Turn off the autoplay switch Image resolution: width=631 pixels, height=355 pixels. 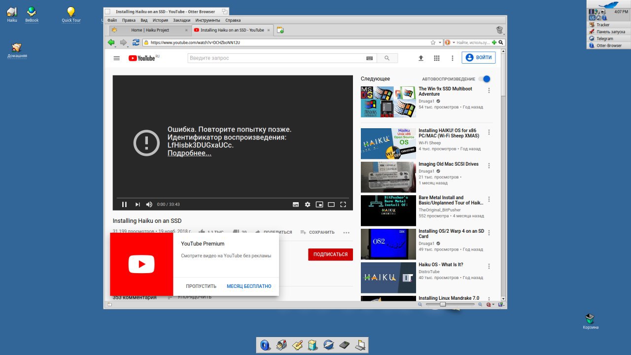(x=485, y=79)
